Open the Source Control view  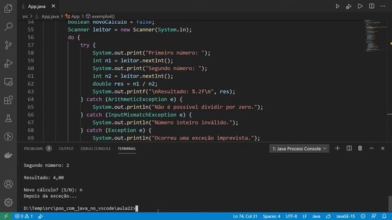8,45
